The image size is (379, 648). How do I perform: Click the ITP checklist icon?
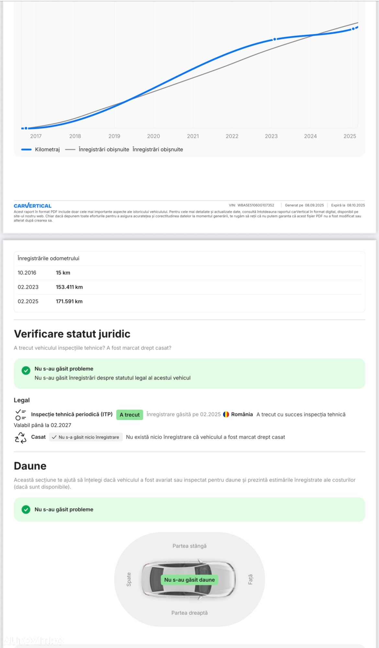[21, 415]
